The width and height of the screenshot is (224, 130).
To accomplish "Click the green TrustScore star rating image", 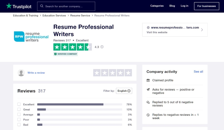I will (73, 47).
